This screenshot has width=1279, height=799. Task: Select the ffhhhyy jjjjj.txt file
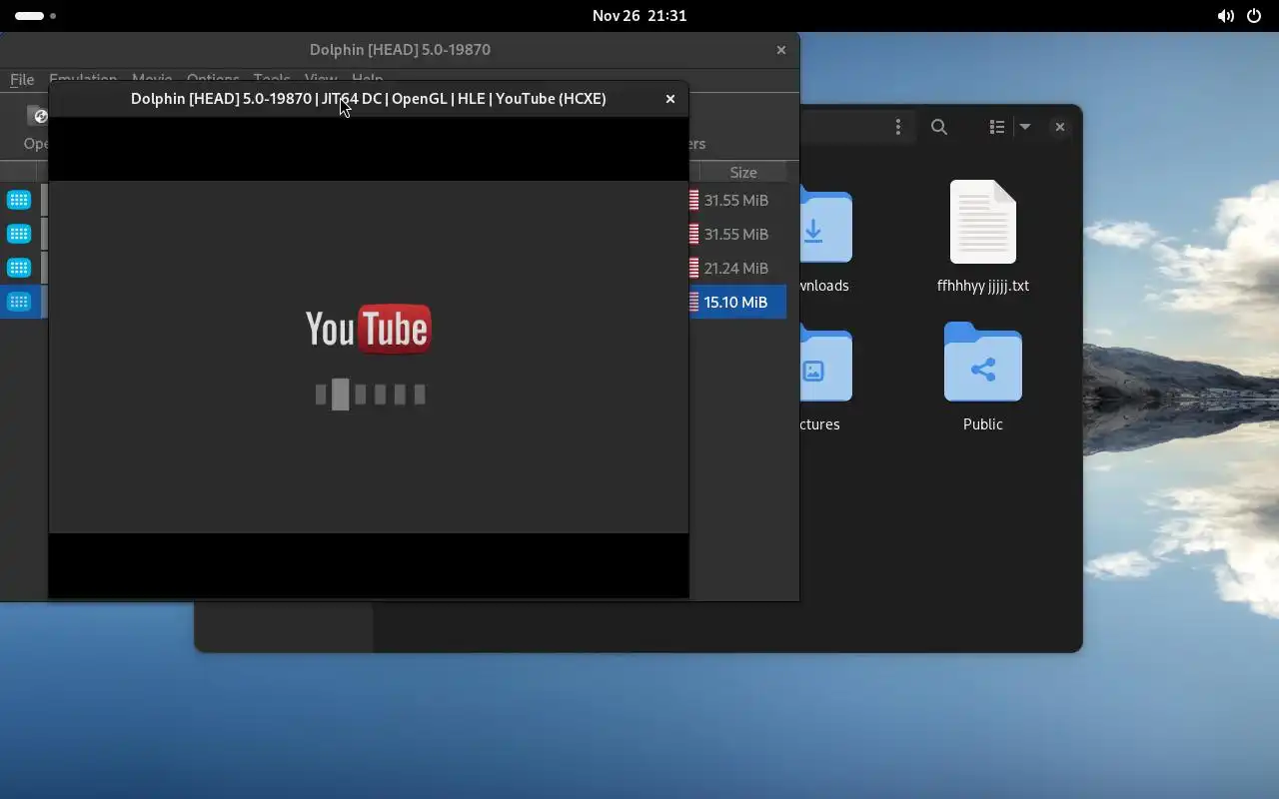click(983, 237)
